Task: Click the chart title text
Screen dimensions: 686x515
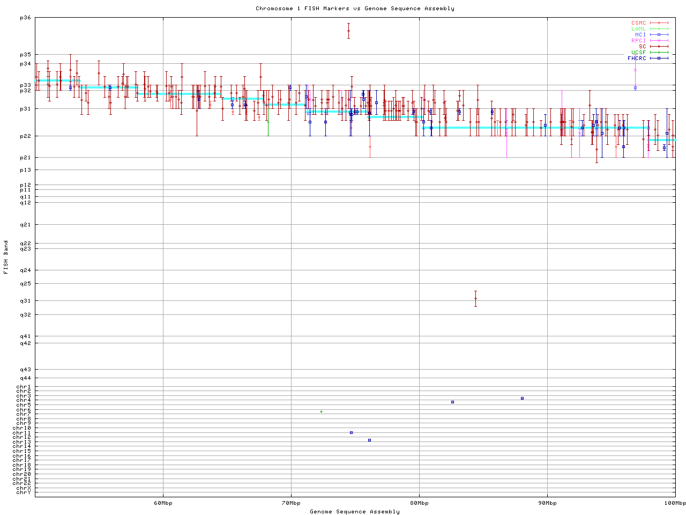Action: click(x=355, y=9)
